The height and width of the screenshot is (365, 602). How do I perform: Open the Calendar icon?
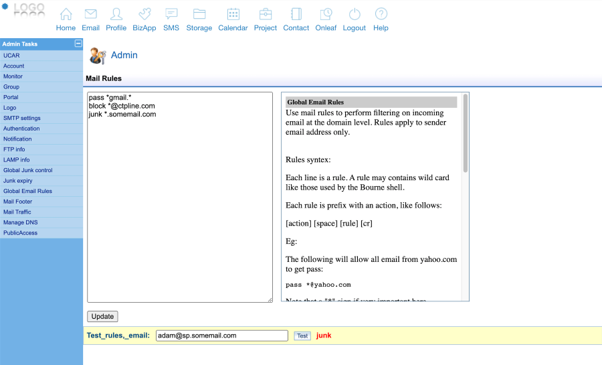click(233, 14)
